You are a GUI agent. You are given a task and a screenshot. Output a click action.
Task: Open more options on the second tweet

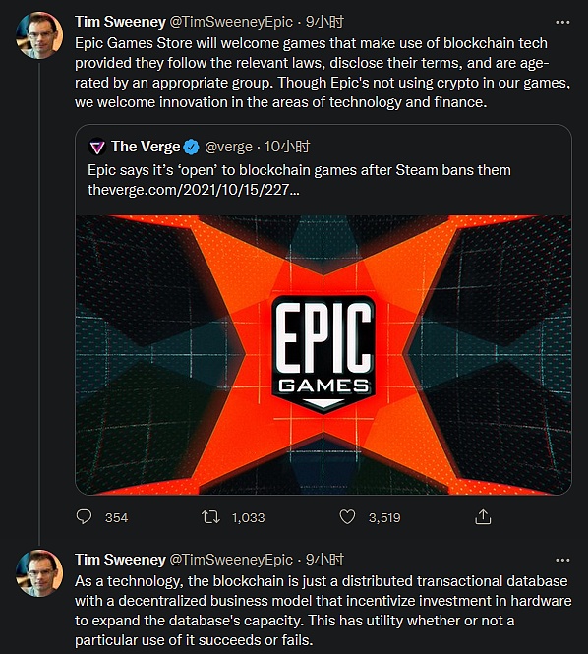[562, 561]
